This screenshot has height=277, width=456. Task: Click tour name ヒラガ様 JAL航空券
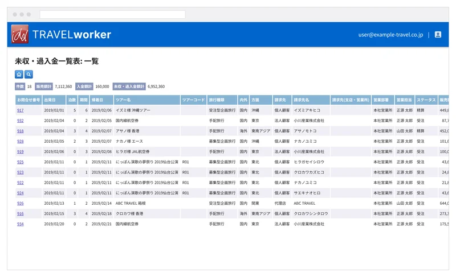tap(133, 152)
